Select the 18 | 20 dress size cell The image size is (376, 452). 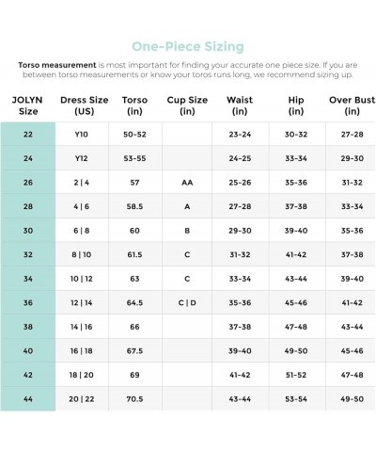click(x=82, y=375)
